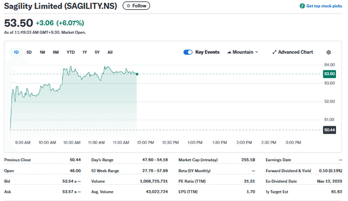
Task: Click Ex-Dividend Date value Nov 12, 2025
Action: tap(330, 181)
